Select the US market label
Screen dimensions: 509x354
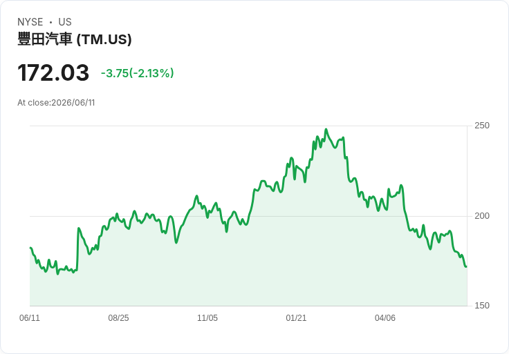point(65,22)
